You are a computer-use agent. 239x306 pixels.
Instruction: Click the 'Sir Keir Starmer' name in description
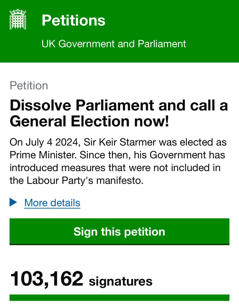[x=119, y=142]
